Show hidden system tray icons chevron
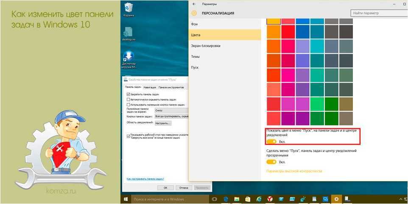 [x=401, y=199]
